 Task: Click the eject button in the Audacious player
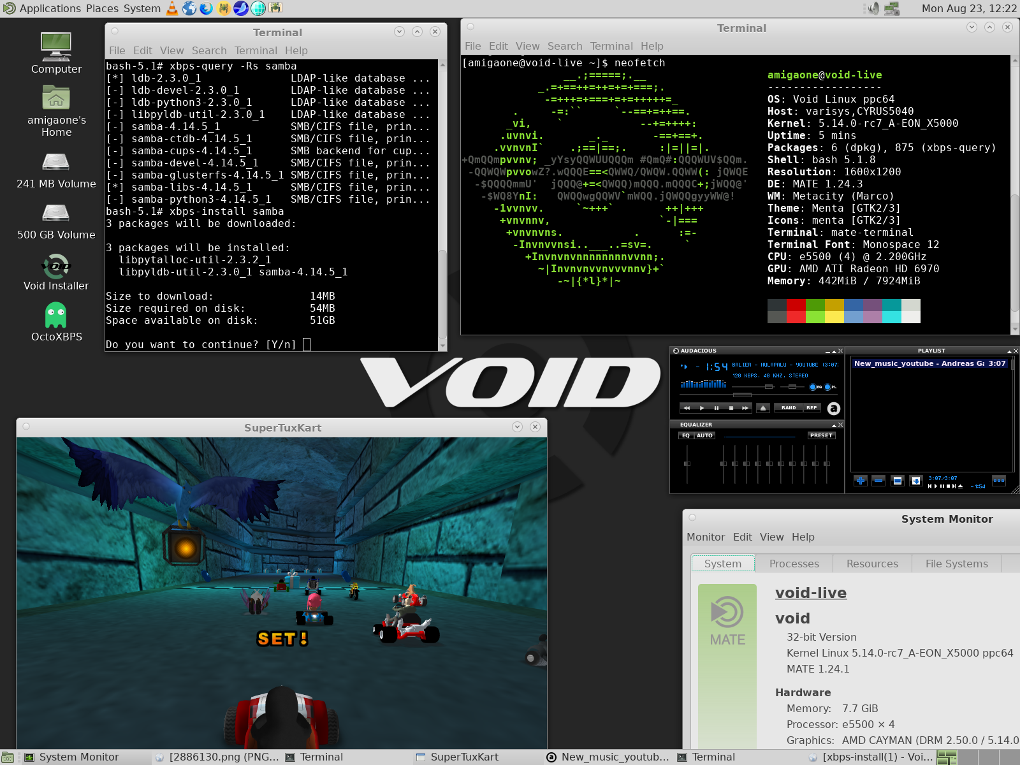[x=763, y=408]
